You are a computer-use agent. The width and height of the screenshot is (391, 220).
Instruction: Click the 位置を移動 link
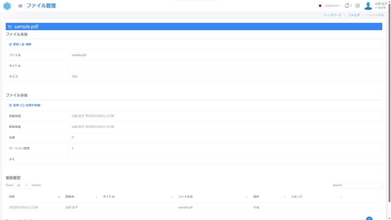pyautogui.click(x=33, y=105)
